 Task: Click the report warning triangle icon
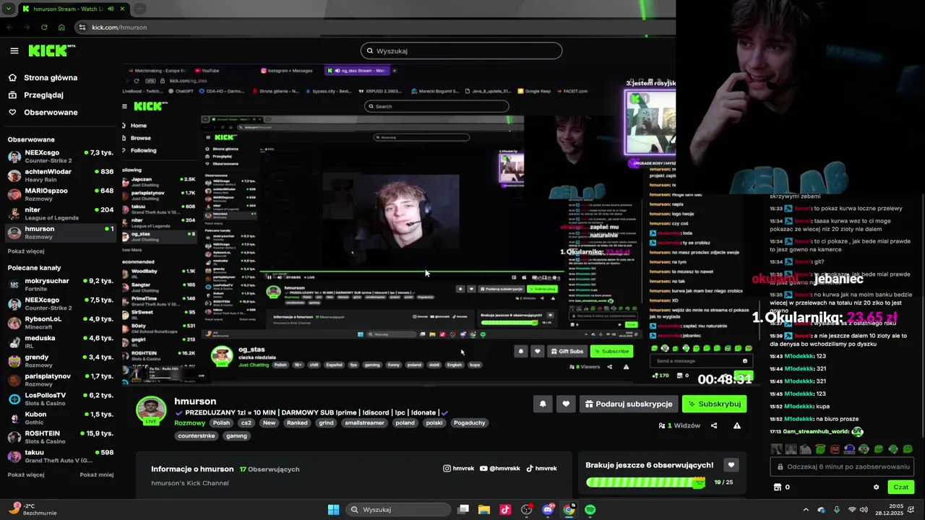pyautogui.click(x=737, y=425)
